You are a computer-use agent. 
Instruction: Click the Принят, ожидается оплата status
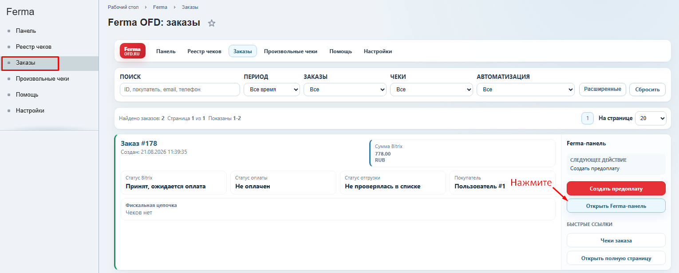click(166, 187)
